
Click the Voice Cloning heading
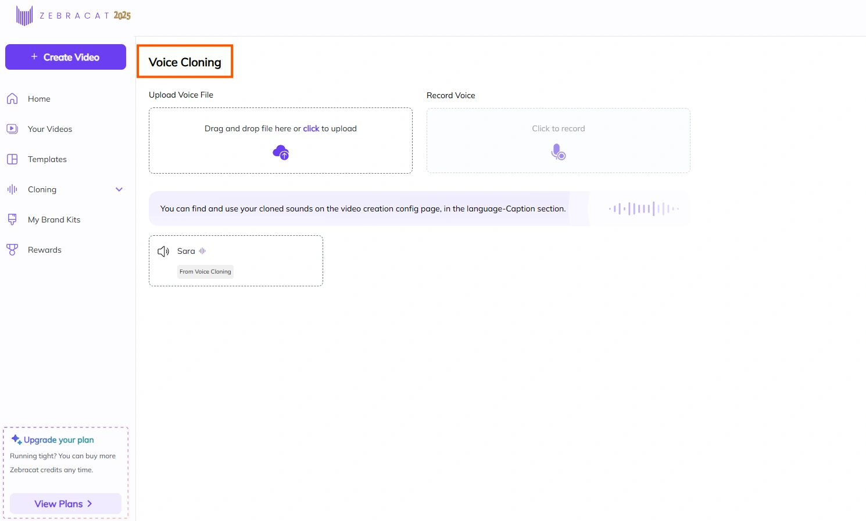coord(185,62)
